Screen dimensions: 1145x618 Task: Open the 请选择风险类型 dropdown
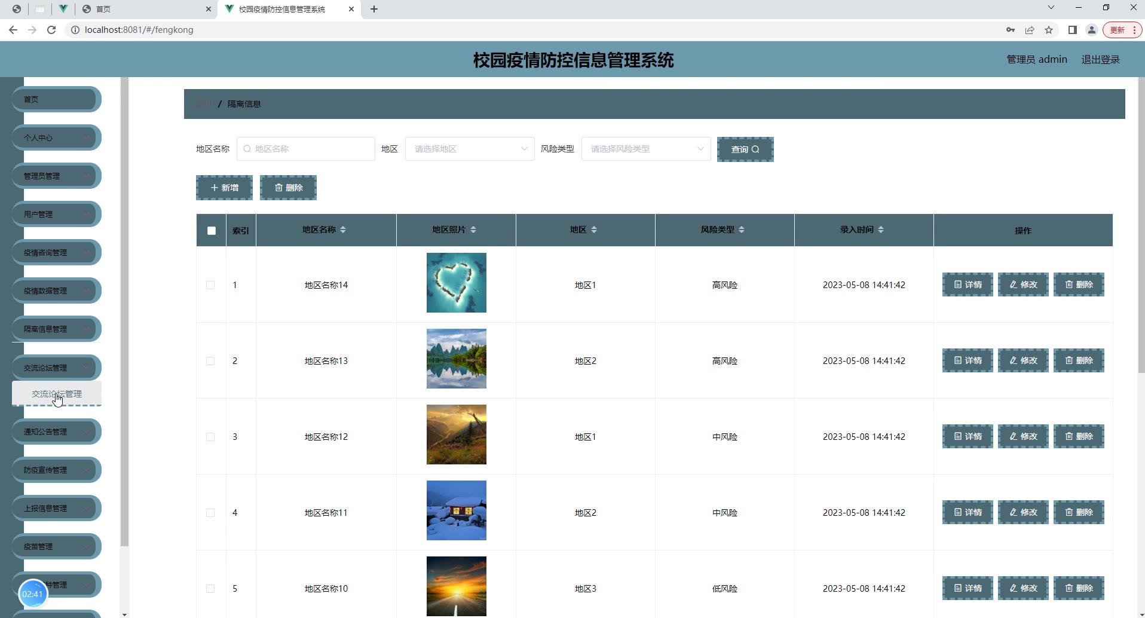[x=646, y=149]
